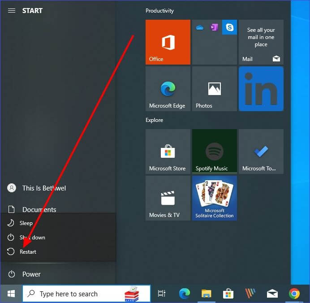Open the Microsoft Store tile

(x=168, y=151)
